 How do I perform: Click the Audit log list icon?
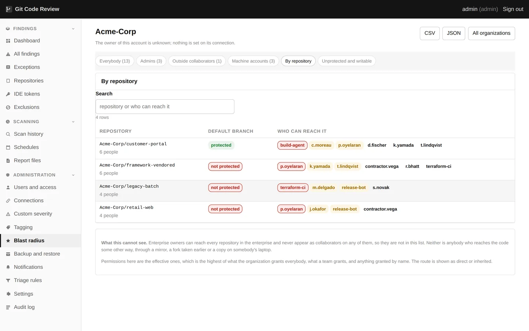coord(8,307)
